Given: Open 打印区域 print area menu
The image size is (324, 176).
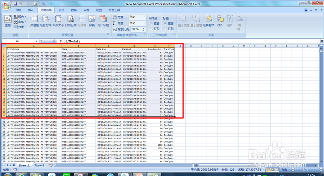Looking at the screenshot, I should [71, 22].
